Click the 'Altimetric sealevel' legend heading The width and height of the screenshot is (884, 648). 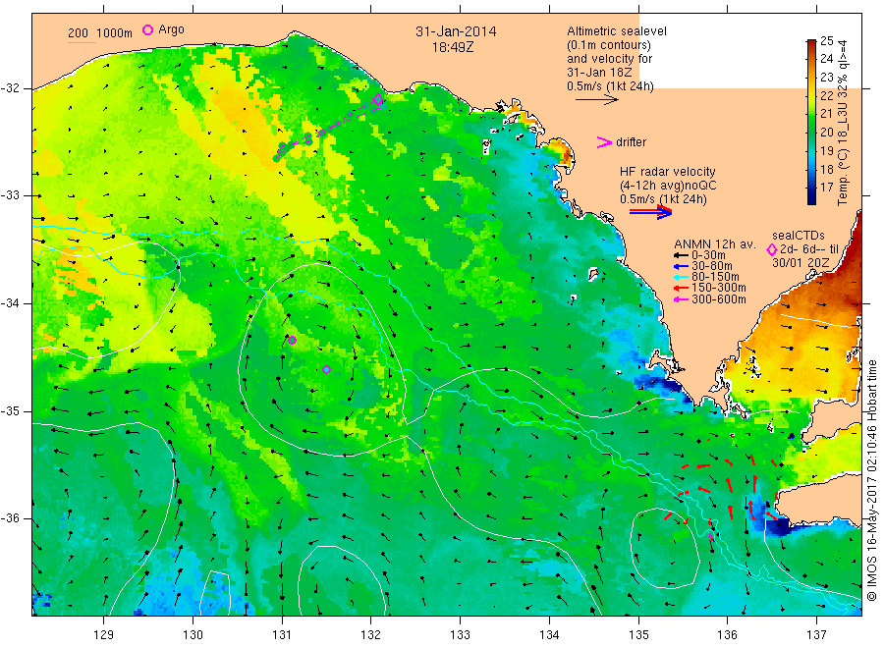[x=616, y=31]
